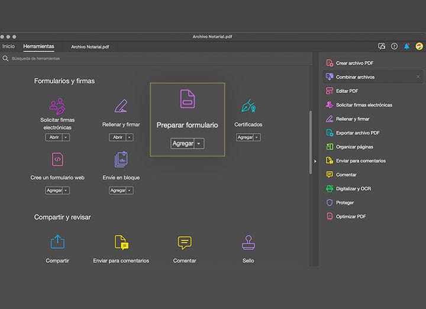Viewport: 426px width, 309px height.
Task: Select the Envíe en bloque icon
Action: click(121, 159)
